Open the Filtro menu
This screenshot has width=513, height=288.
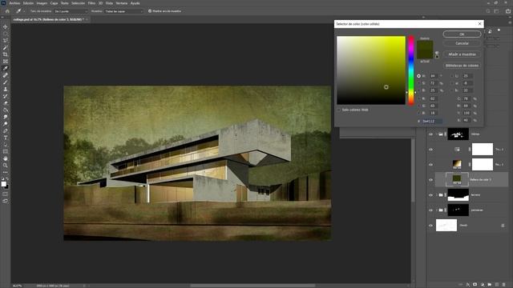tap(91, 3)
